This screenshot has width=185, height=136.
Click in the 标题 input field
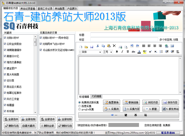point(136,35)
